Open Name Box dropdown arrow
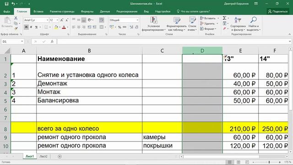The image size is (293, 165). point(22,41)
